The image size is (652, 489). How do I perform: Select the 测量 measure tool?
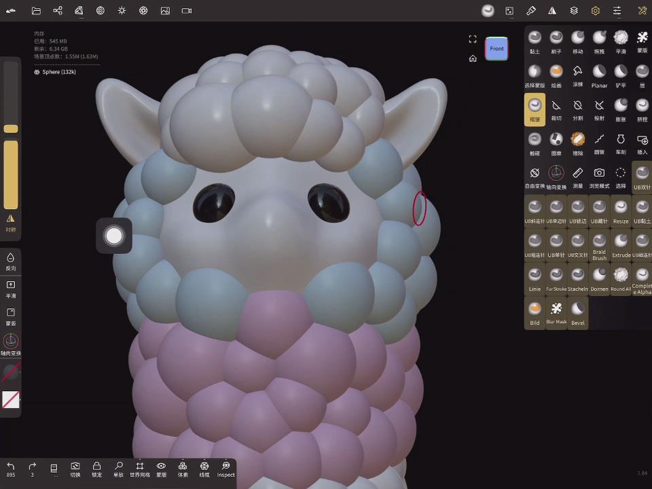point(578,177)
